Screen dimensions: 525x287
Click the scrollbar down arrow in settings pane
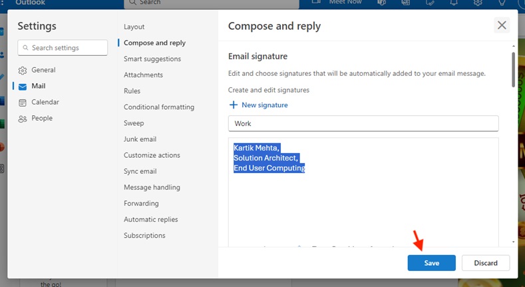click(513, 242)
